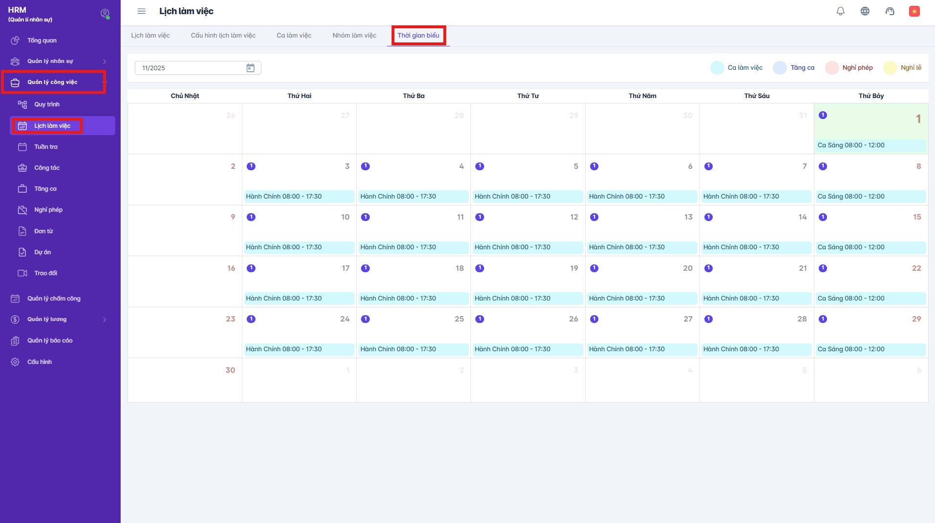
Task: Click the Tăng ca legend color circle
Action: coord(780,68)
